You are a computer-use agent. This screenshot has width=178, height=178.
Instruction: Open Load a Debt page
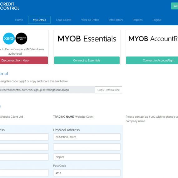(64, 20)
